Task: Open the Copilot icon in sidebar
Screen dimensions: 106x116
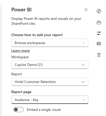Action: pos(99,11)
